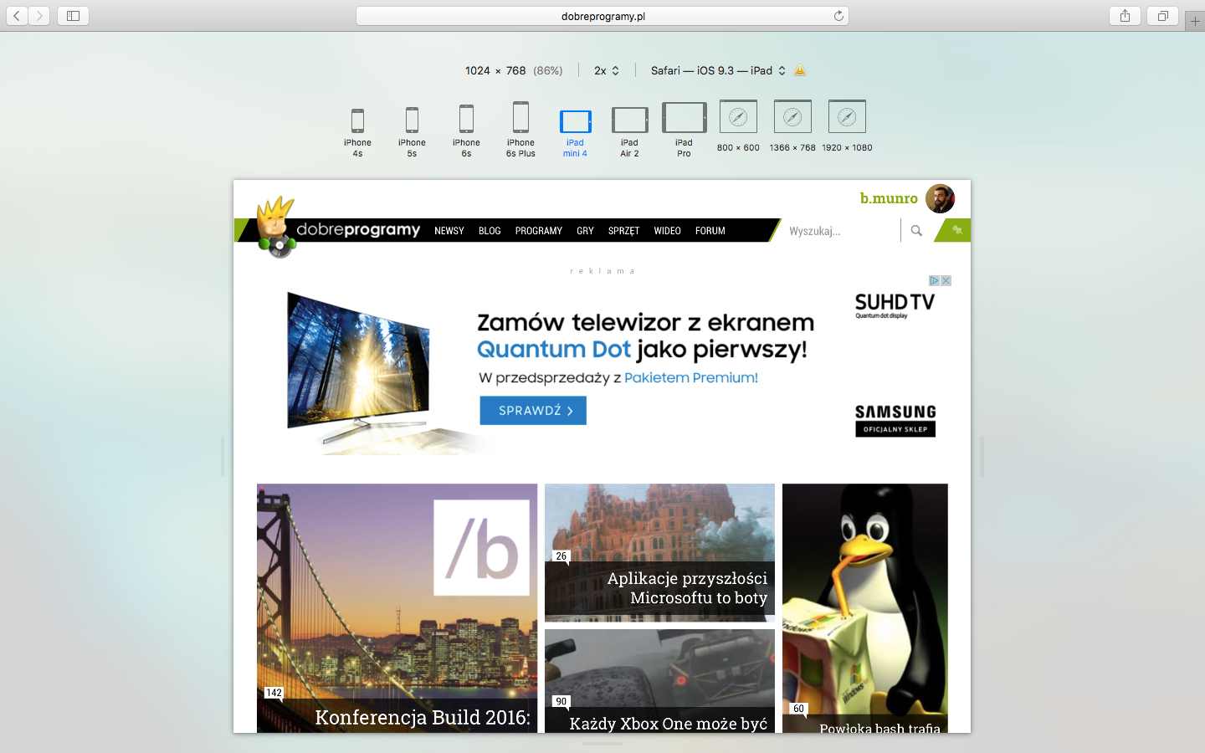Open a new tab with plus button
The image size is (1205, 753).
[1195, 22]
